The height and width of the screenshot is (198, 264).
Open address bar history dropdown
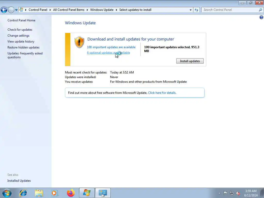click(191, 10)
